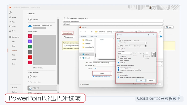
Task: Click OK in the Options dialog
Action: click(141, 81)
